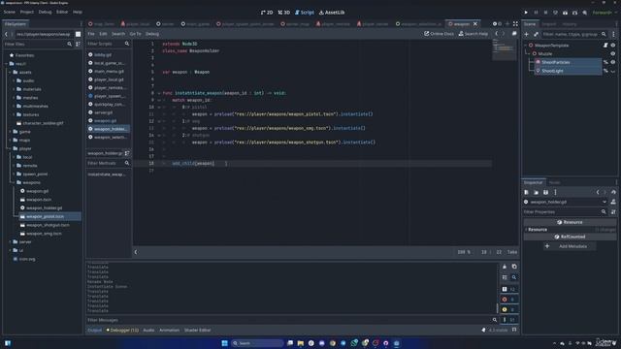The width and height of the screenshot is (621, 349).
Task: Open the script editor Debug menu
Action: pos(152,34)
